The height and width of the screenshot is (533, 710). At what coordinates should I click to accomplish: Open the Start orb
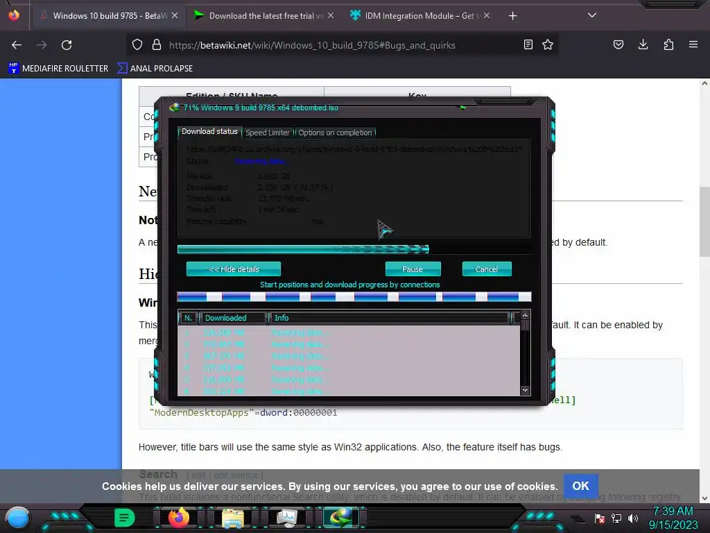click(x=18, y=518)
